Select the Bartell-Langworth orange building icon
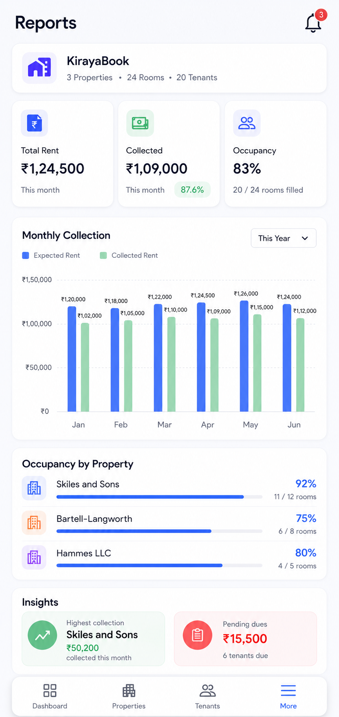The width and height of the screenshot is (339, 717). pos(34,523)
